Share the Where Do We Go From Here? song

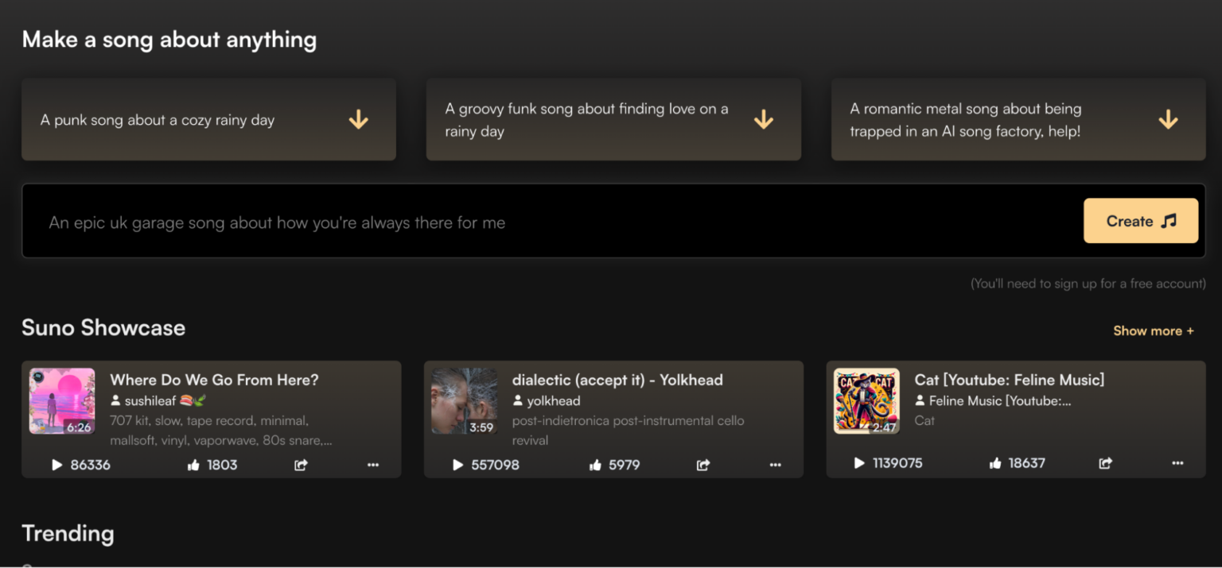pyautogui.click(x=301, y=465)
